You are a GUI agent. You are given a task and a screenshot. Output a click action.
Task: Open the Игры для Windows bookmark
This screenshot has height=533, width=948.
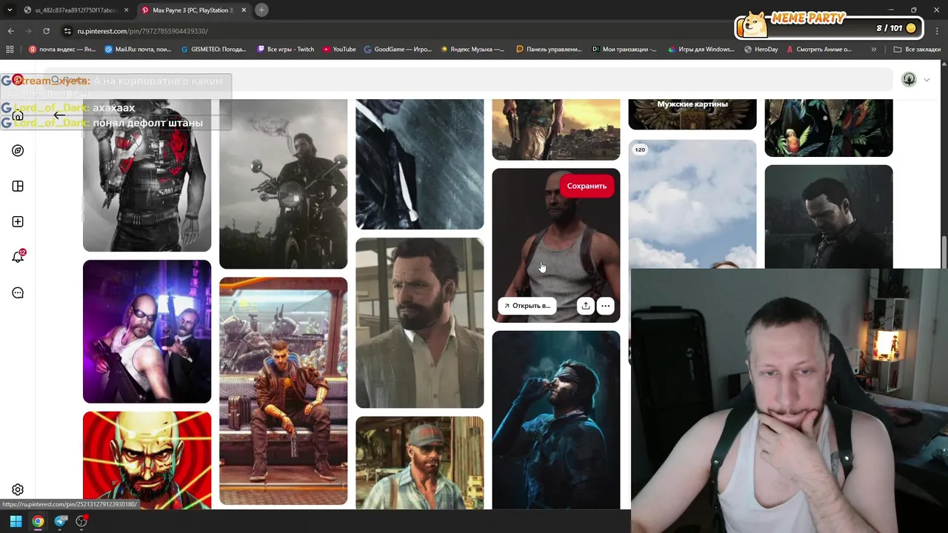click(700, 49)
